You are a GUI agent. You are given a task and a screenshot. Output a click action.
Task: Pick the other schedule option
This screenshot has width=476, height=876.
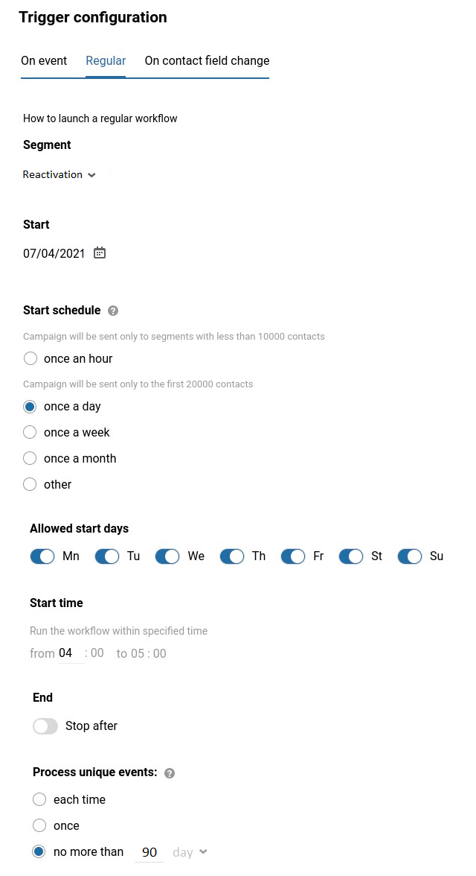point(30,485)
